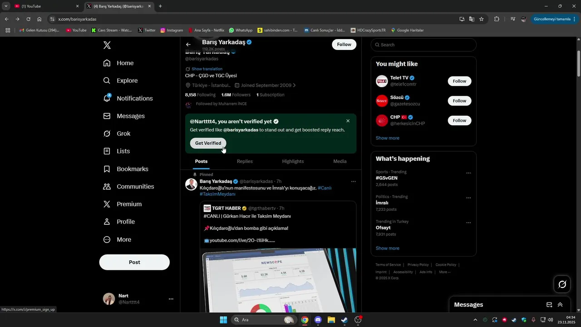Follow Tele1 TV

[x=459, y=81]
